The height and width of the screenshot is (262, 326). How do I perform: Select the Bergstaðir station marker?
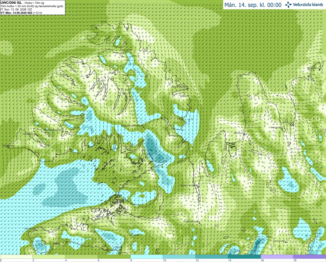pos(282,129)
